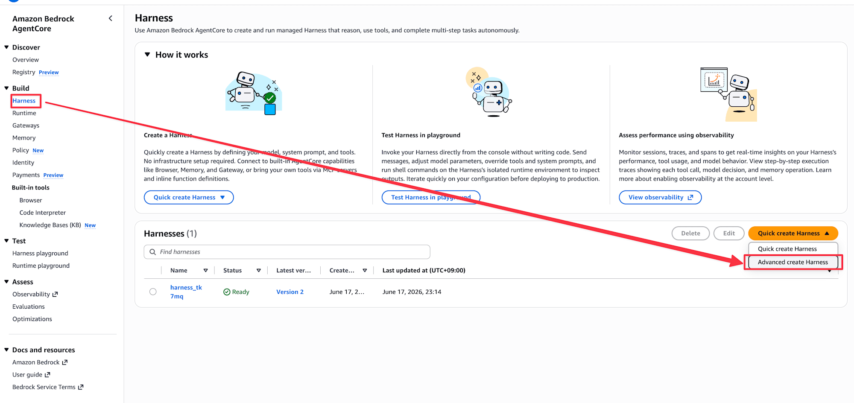The height and width of the screenshot is (403, 854).
Task: Click Test Harness in playground button
Action: (431, 197)
